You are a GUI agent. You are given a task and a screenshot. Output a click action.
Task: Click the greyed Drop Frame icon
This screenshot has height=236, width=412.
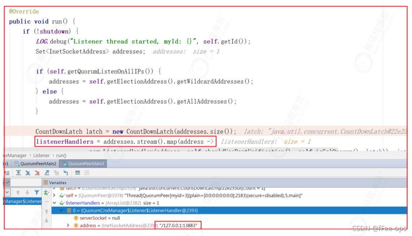(x=56, y=172)
